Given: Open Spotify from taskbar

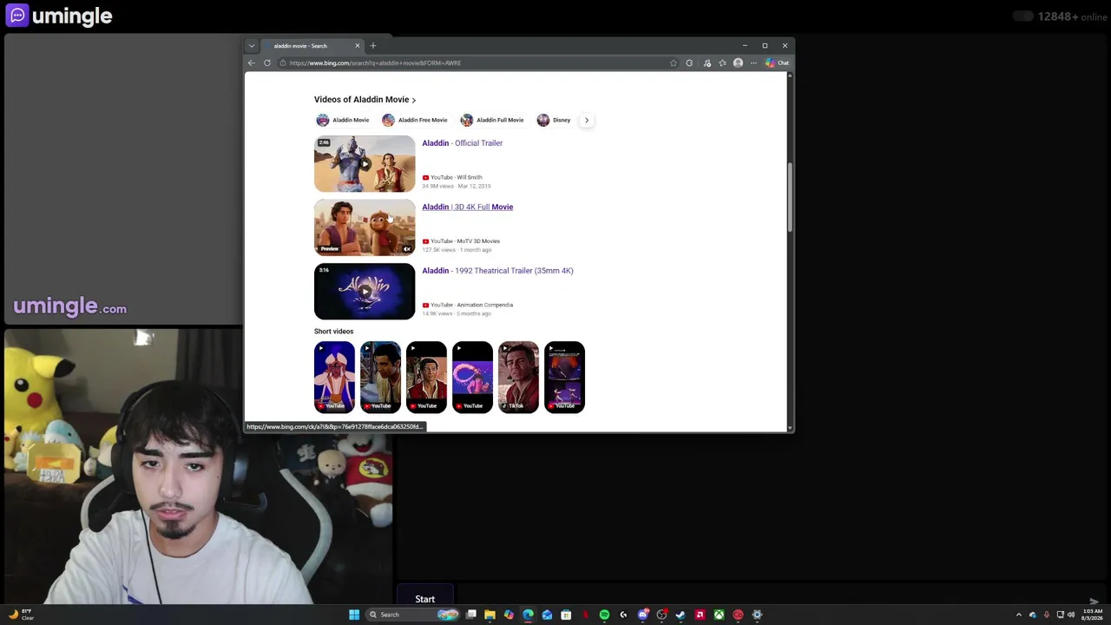Looking at the screenshot, I should [604, 615].
